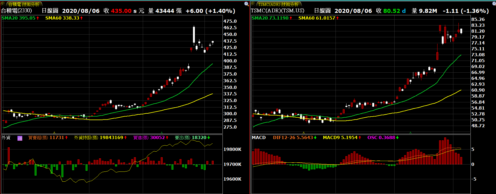Select the 台積電 技術分析 tab

(x=24, y=4)
